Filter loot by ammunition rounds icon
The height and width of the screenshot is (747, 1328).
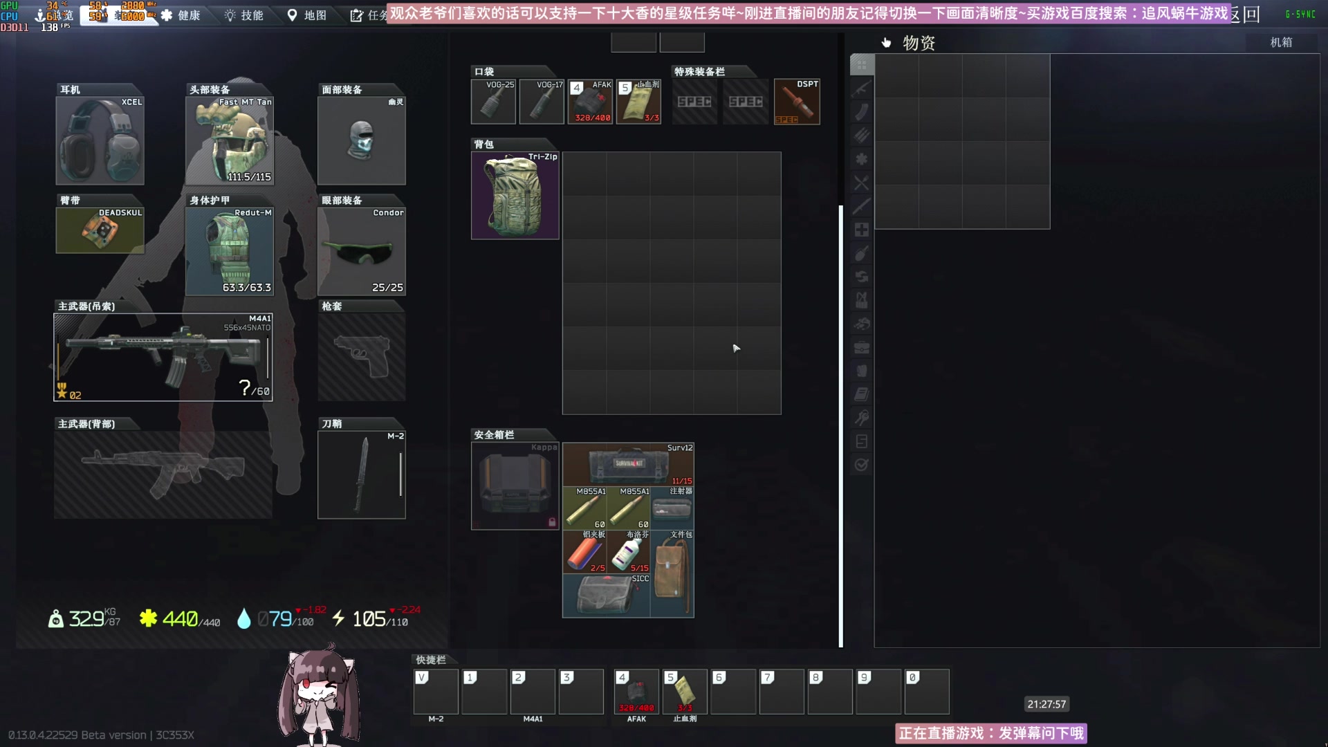click(861, 136)
